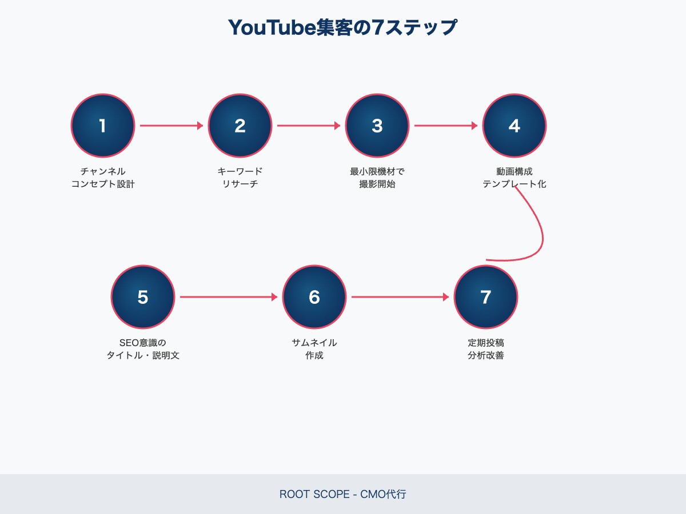Select step 4 circle for 動画構成テンプレート化
This screenshot has height=514, width=686.
pos(514,126)
